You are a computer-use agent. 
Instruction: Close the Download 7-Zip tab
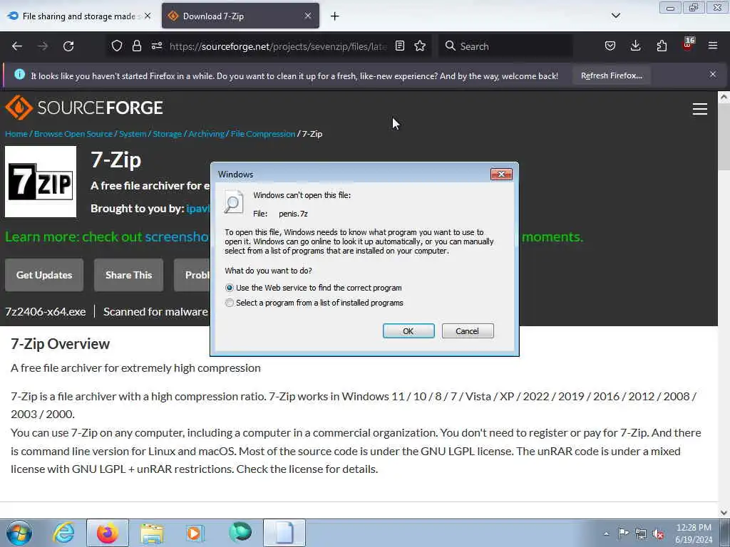[x=308, y=16]
